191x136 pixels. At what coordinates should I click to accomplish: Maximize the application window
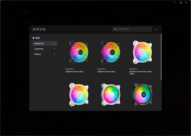point(181,2)
